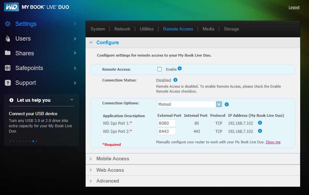Click the Shares folder icon
Viewport: 309px width, 195px height.
coord(8,53)
